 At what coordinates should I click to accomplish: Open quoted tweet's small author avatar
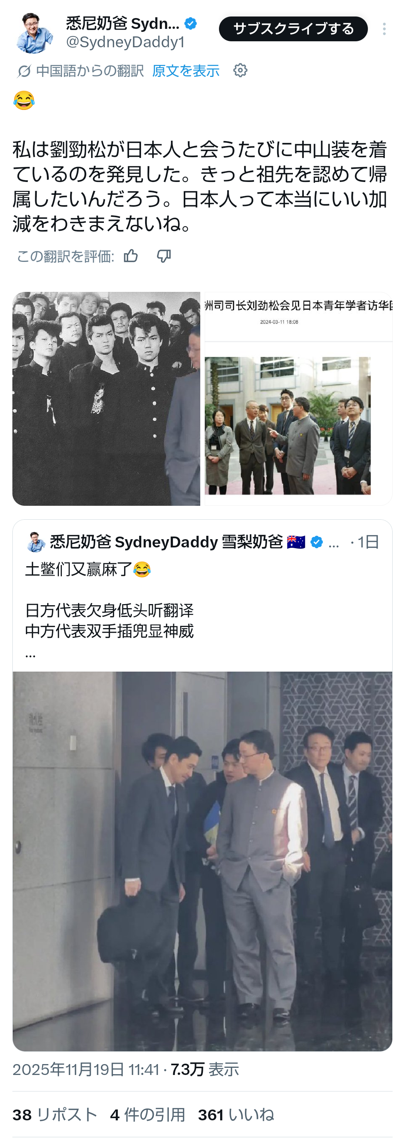(x=36, y=542)
